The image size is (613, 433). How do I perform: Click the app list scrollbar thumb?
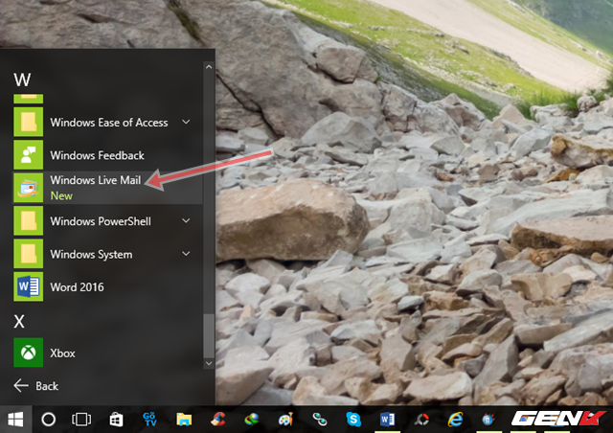(x=209, y=330)
